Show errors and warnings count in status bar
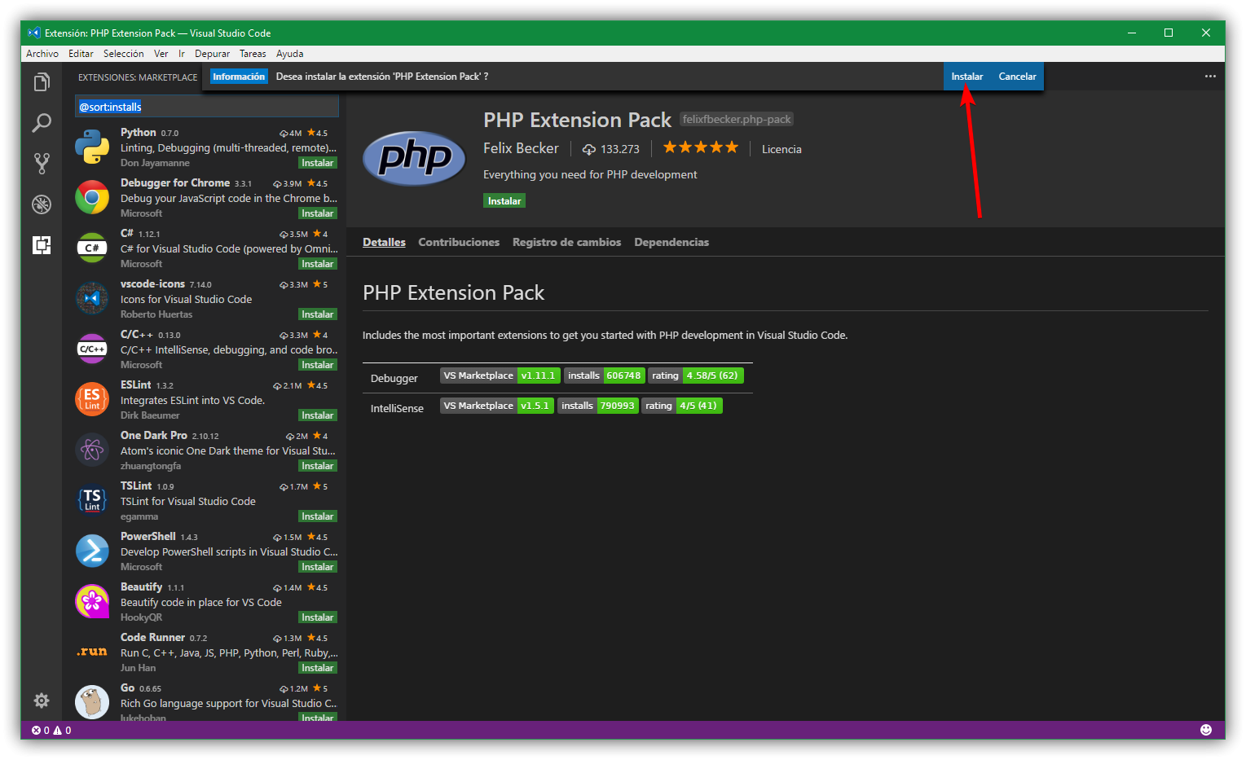This screenshot has height=760, width=1246. [x=51, y=730]
